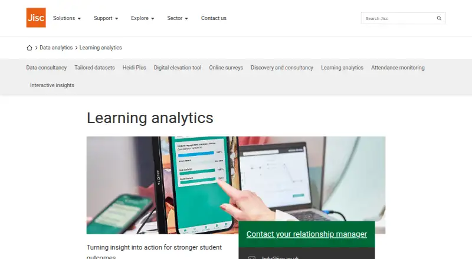
Task: Click the learning analytics hero image
Action: [235, 185]
